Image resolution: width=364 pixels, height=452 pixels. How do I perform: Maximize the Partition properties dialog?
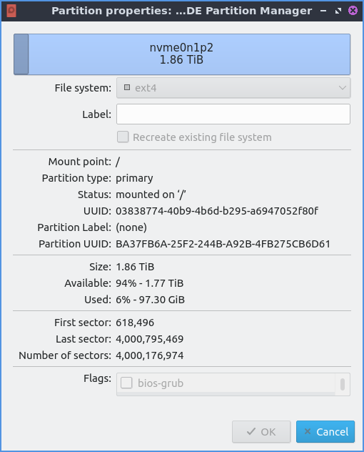coord(338,11)
